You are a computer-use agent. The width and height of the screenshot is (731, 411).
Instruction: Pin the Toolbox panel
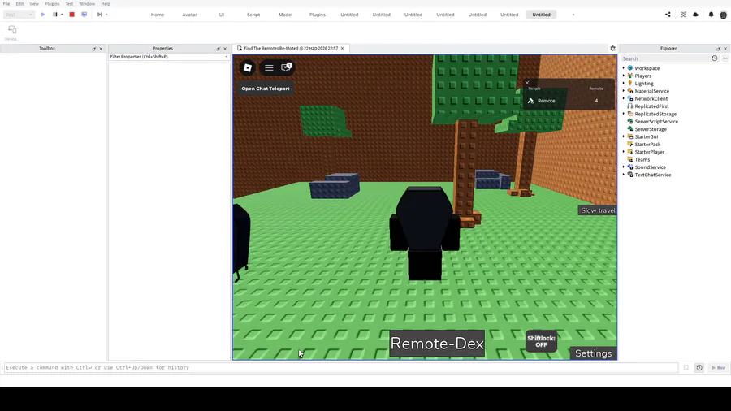[x=94, y=49]
